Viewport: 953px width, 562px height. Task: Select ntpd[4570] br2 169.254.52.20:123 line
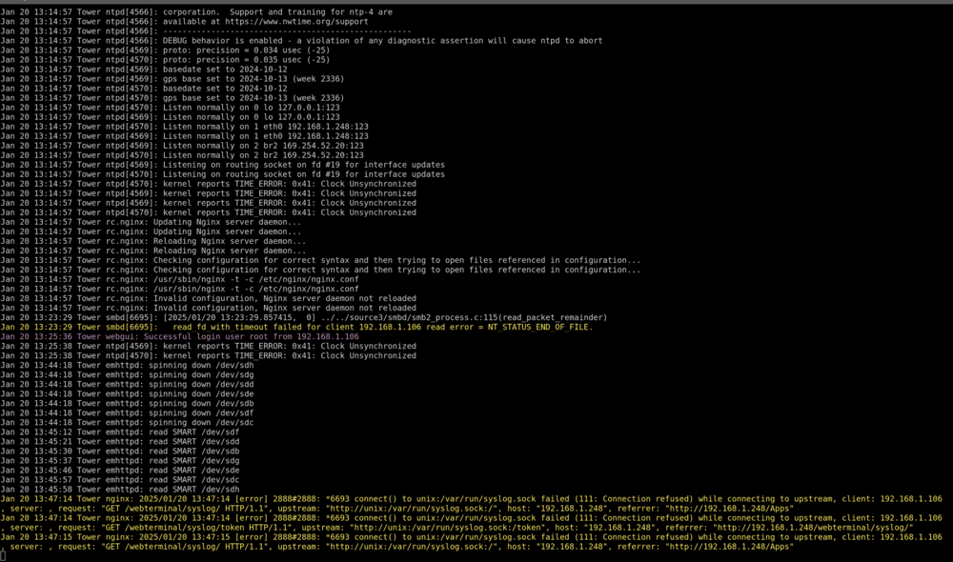[x=182, y=155]
